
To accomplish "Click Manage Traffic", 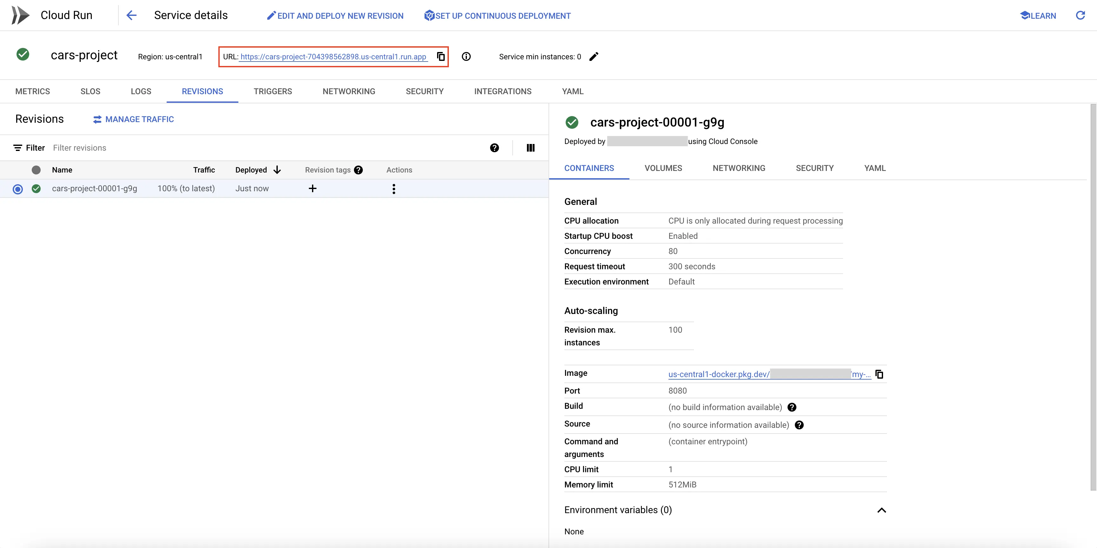I will pos(133,120).
